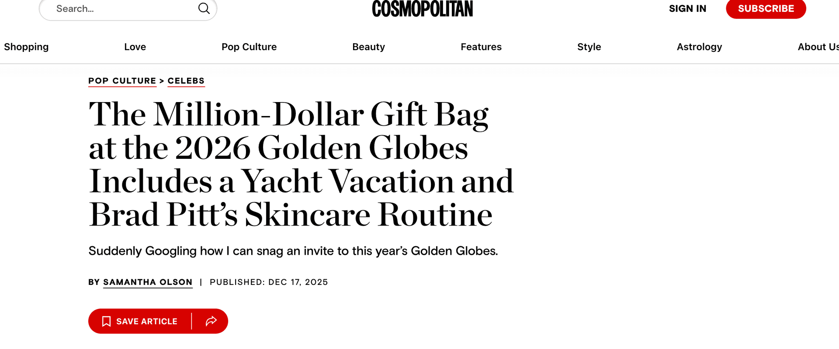Open the Shopping section
Viewport: 839px width, 349px height.
[x=26, y=47]
